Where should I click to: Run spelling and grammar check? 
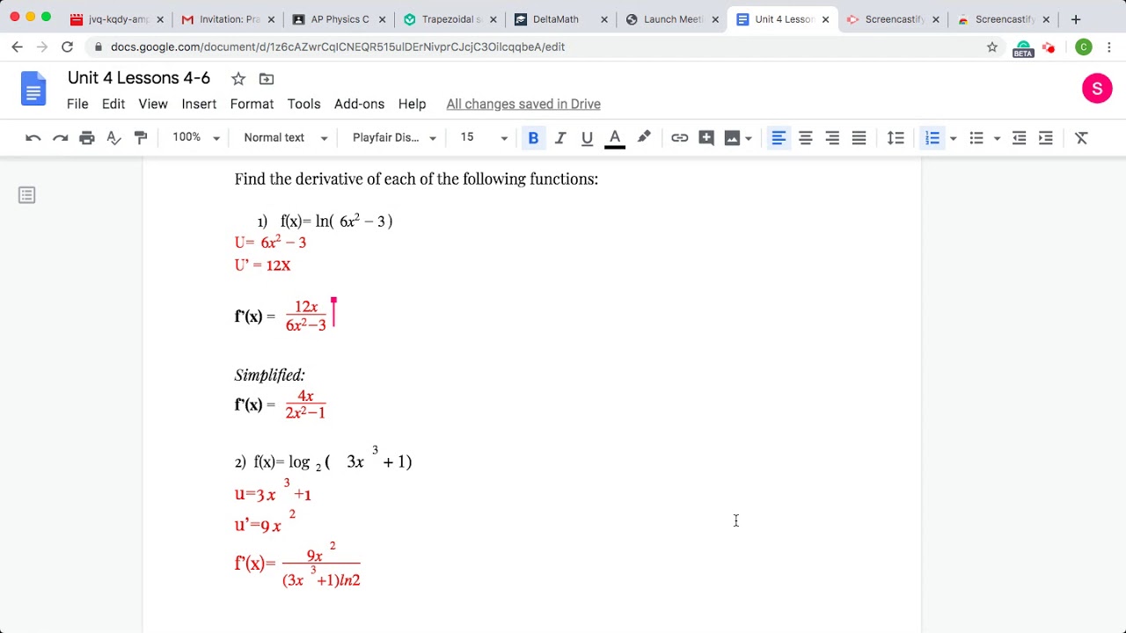point(113,138)
